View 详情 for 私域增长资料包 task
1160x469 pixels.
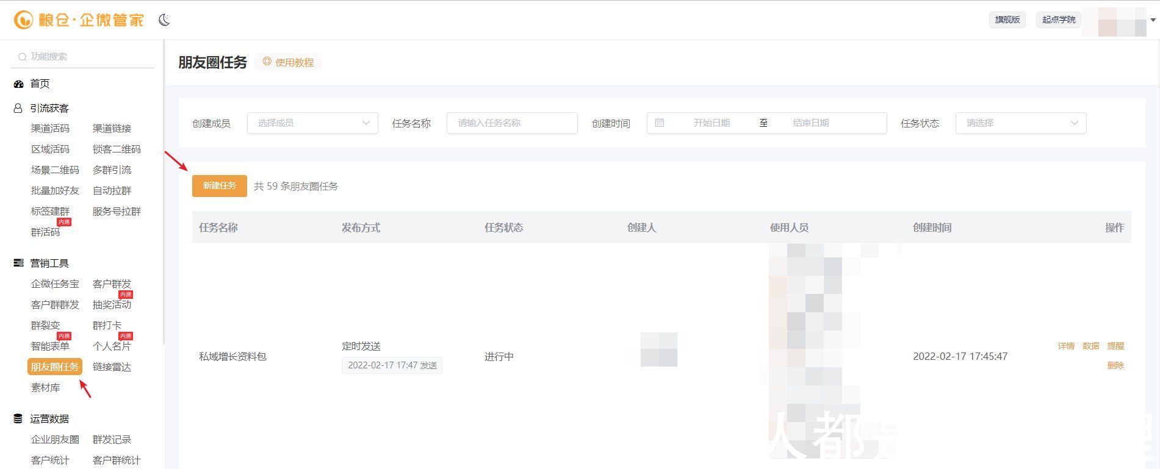pyautogui.click(x=1066, y=346)
